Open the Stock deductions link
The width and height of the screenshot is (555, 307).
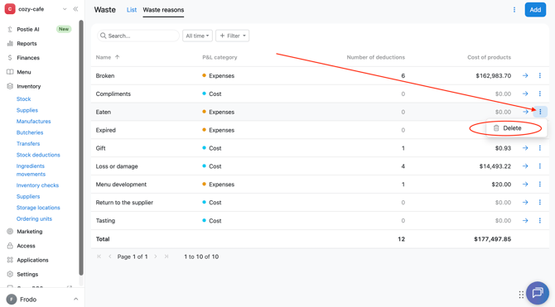38,155
